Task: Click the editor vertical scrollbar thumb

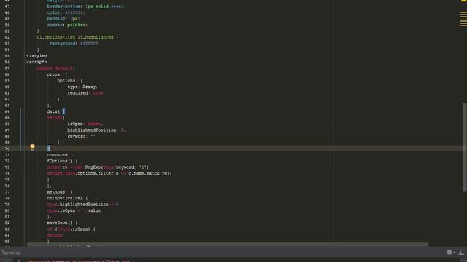Action: tap(464, 147)
